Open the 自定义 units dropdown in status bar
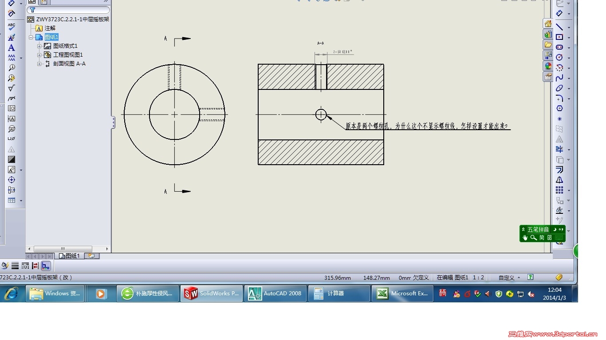 point(509,278)
